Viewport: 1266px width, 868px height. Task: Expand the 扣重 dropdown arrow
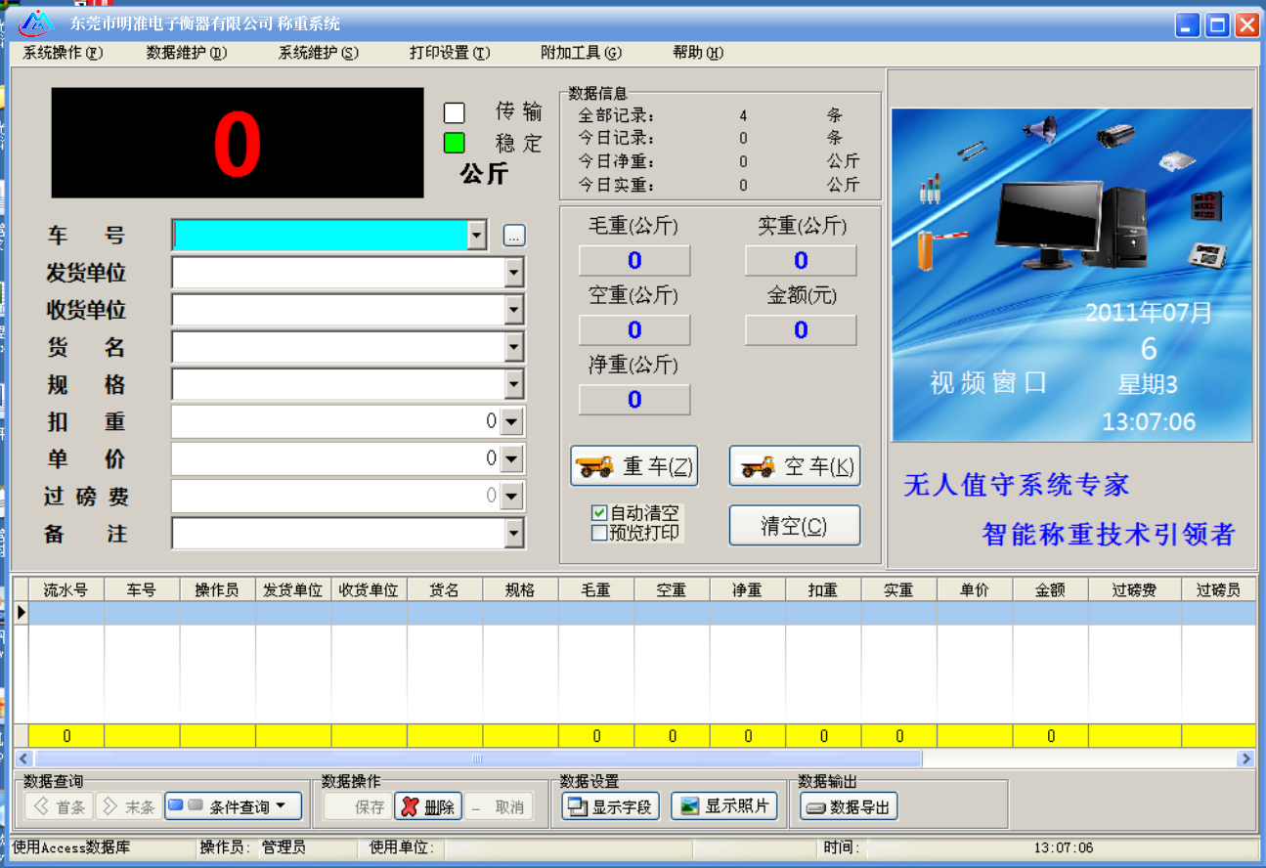[x=512, y=422]
